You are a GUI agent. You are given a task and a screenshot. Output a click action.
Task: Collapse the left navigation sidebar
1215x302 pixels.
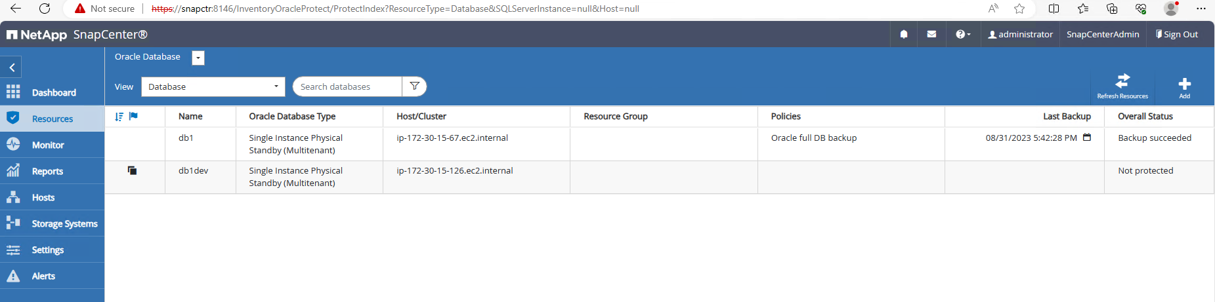tap(11, 67)
